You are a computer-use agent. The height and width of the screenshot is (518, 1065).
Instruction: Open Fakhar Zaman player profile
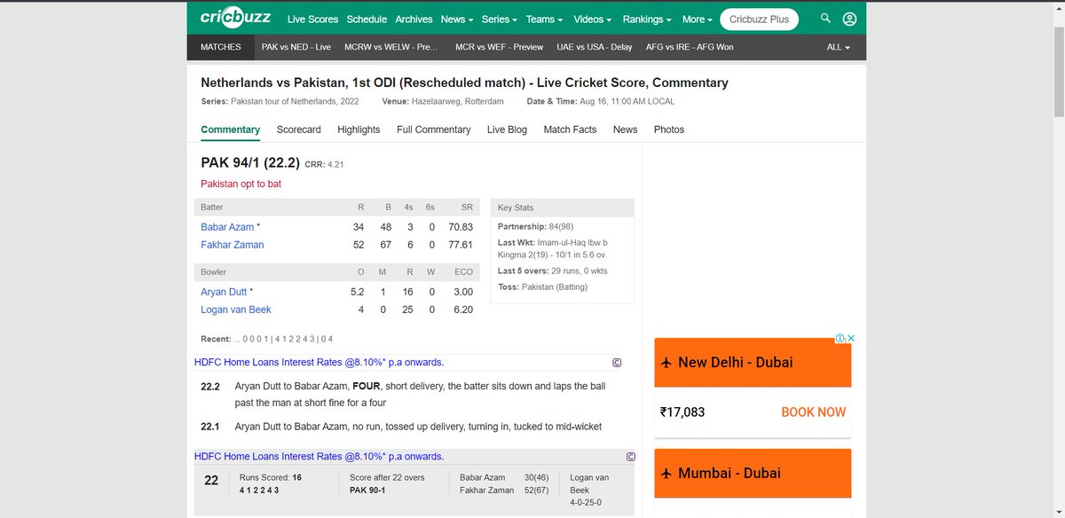[x=233, y=245]
